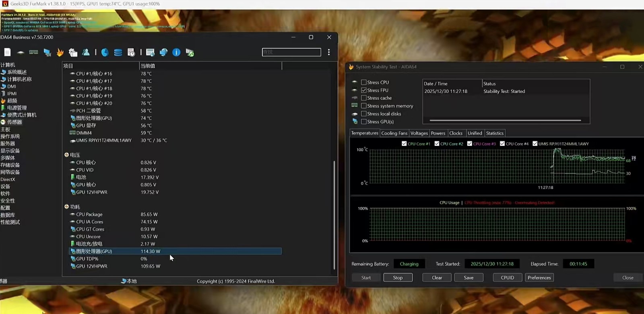644x314 pixels.
Task: Click the blue database stack toolbar icon
Action: tap(118, 52)
